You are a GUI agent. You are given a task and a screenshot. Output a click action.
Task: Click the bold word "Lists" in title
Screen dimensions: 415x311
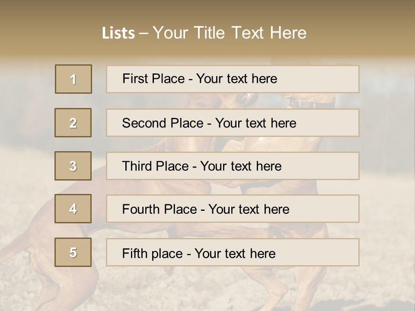[x=118, y=33]
